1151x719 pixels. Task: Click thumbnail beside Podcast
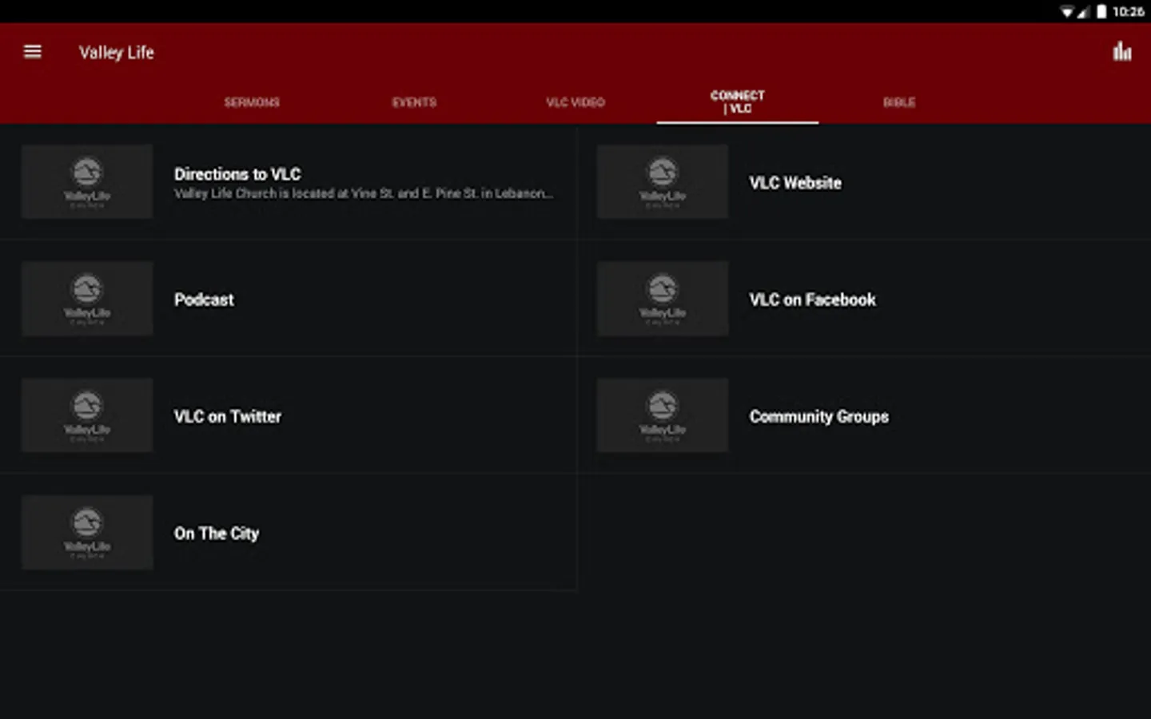point(87,299)
